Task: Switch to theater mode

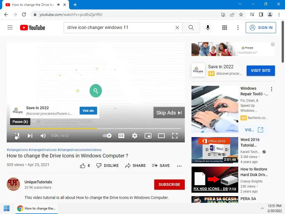Action: (x=161, y=136)
